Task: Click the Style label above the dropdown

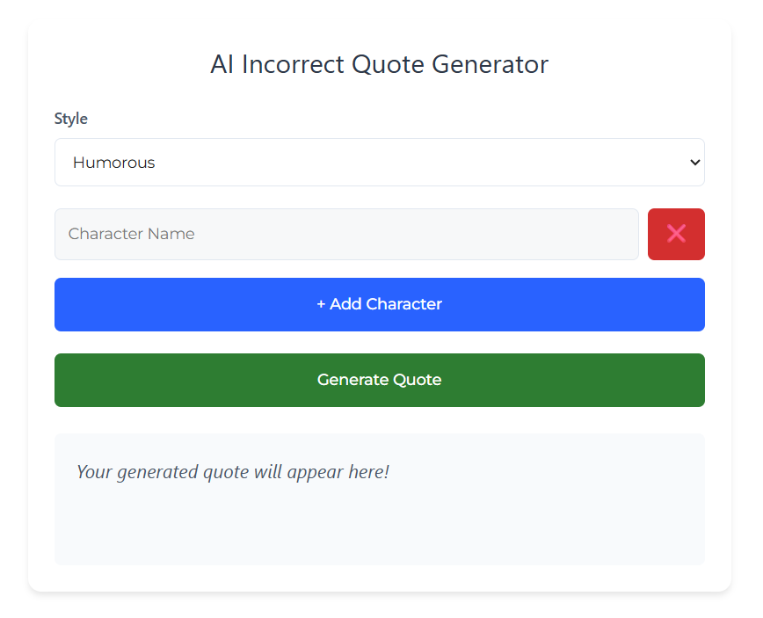Action: (x=71, y=119)
